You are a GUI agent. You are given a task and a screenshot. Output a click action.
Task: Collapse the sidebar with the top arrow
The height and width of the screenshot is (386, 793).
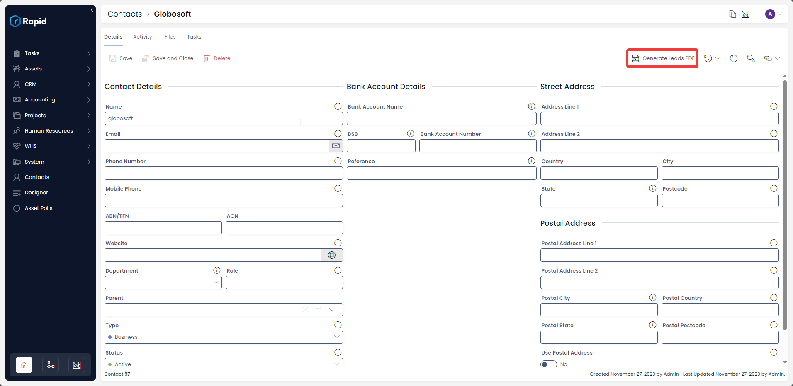coord(92,10)
